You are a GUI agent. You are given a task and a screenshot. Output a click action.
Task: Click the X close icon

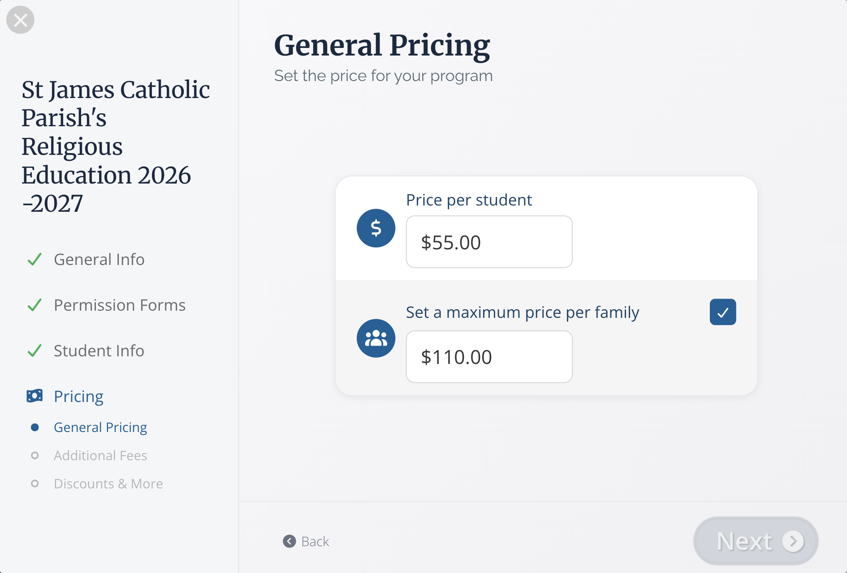[x=20, y=20]
